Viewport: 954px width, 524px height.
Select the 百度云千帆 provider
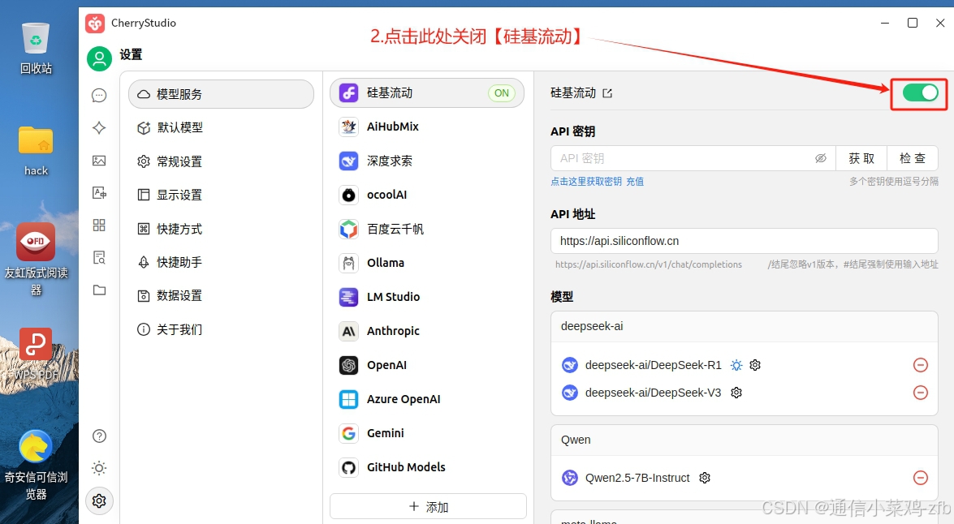click(426, 230)
